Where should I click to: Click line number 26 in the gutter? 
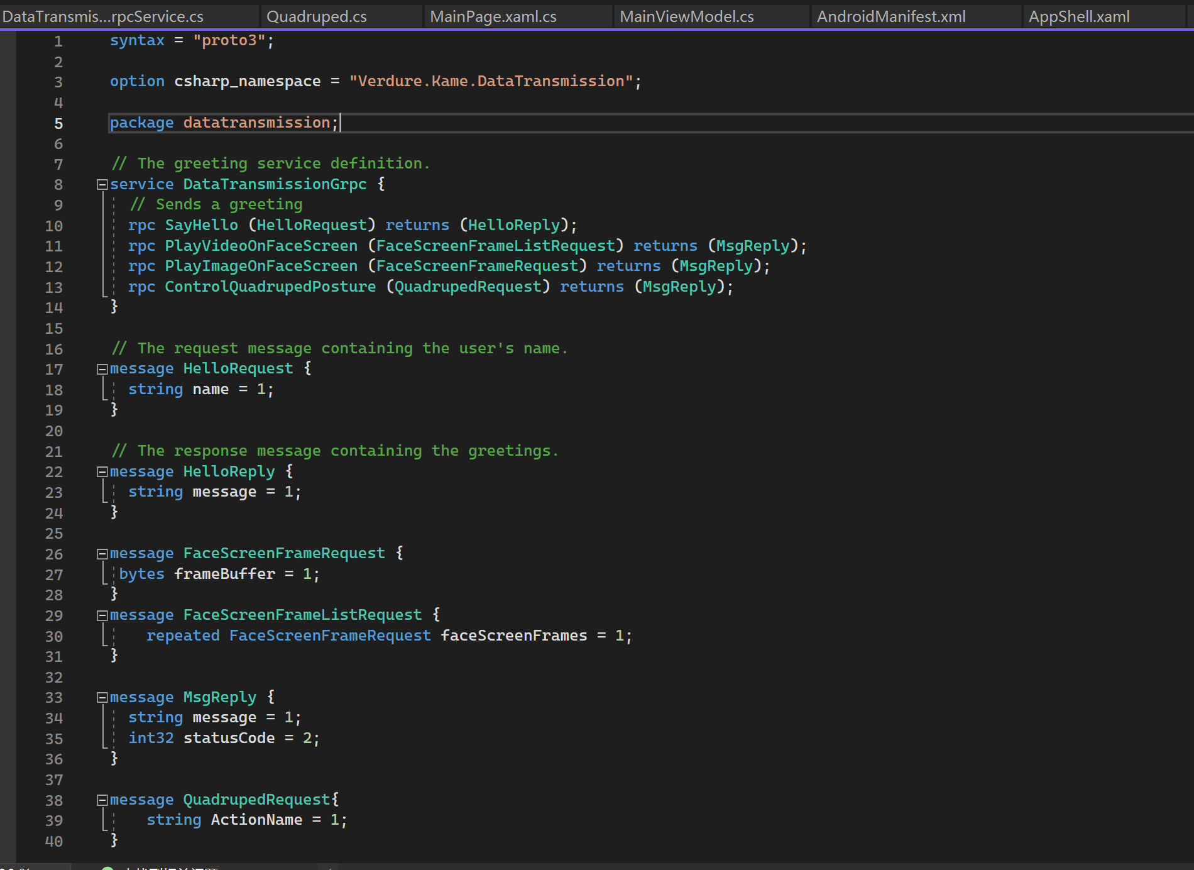pos(54,554)
